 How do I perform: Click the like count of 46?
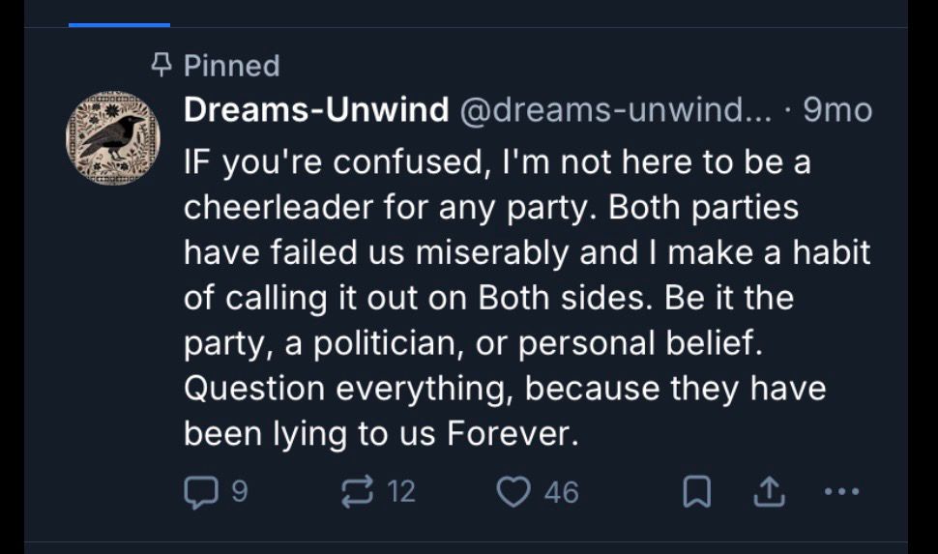coord(562,493)
